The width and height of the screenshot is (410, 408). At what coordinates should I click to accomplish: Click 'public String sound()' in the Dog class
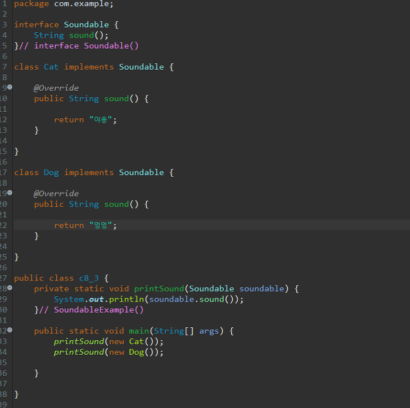[86, 204]
